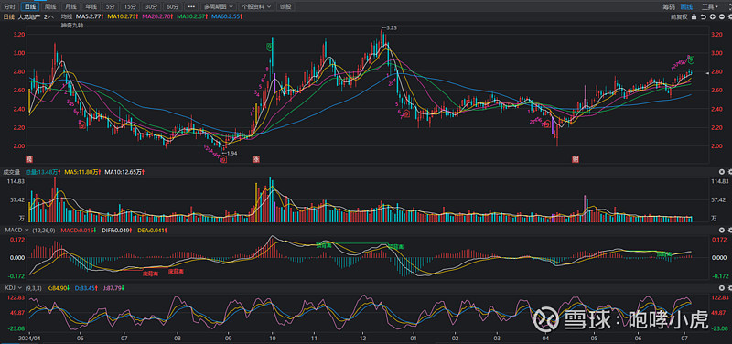Click the undo arrow icon above the chart
The height and width of the screenshot is (344, 732).
tap(704, 16)
